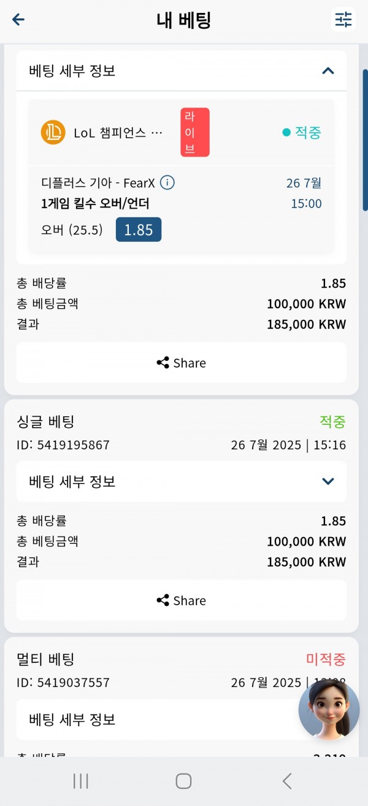Open the multi bet card header
The image size is (368, 806).
click(x=181, y=659)
